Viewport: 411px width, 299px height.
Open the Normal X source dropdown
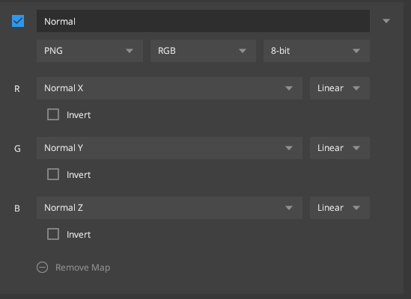point(169,88)
